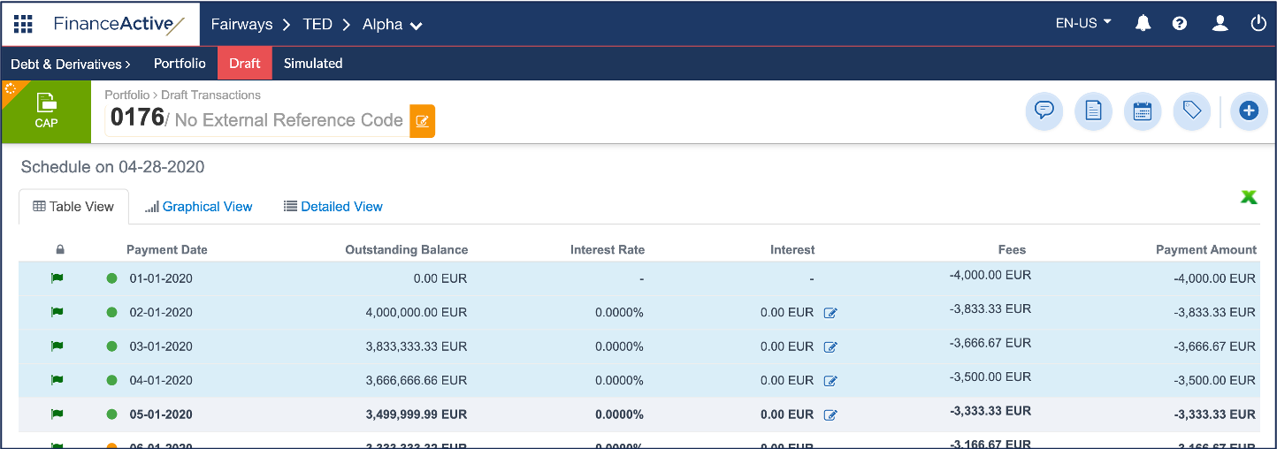Switch to Graphical View tab

point(199,206)
